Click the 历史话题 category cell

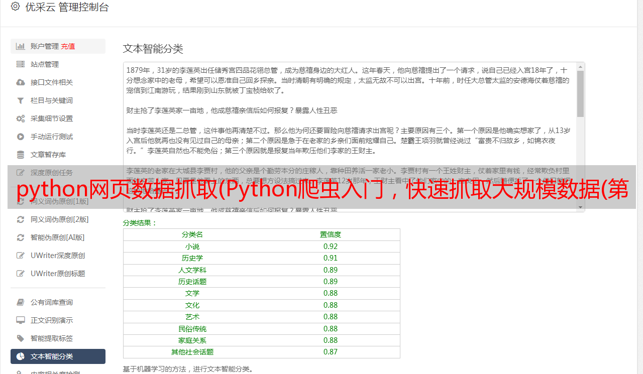[192, 282]
